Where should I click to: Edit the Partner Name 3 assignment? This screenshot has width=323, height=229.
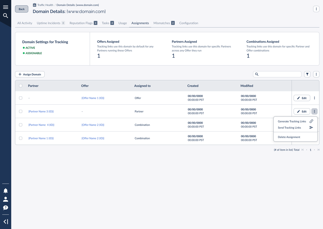302,111
